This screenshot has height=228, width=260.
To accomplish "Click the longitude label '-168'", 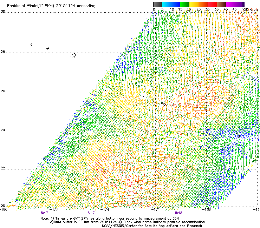I will click(207, 209).
